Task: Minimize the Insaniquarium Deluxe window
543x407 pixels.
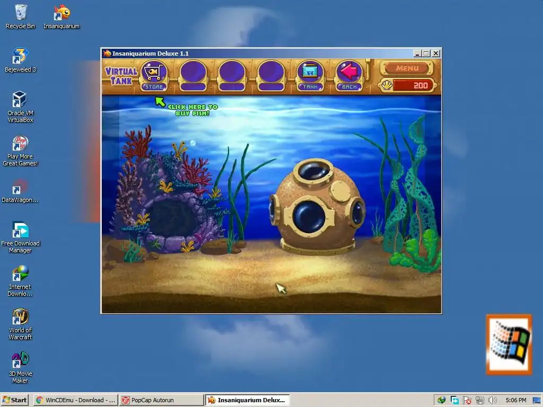Action: click(417, 54)
